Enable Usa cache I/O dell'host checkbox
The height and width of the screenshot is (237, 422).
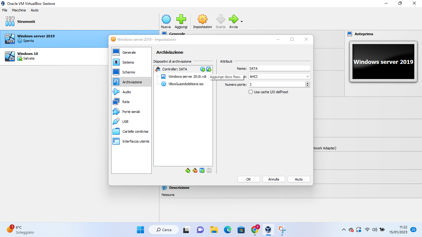coord(251,92)
